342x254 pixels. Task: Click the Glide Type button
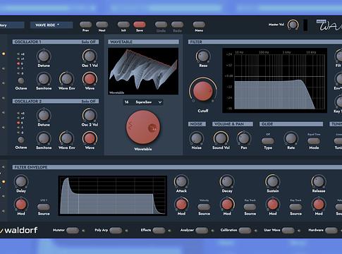268,141
